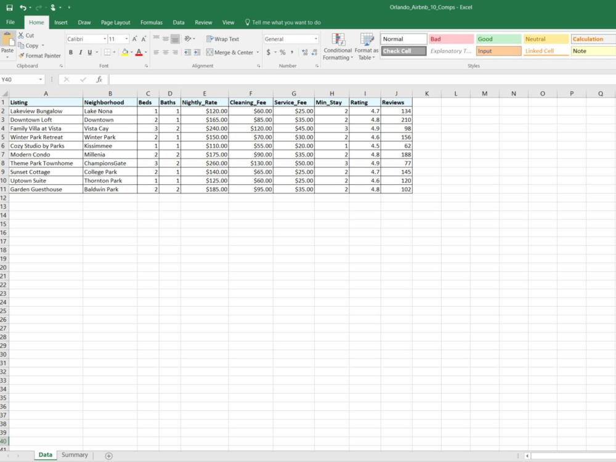Click the Insert Function fx icon
This screenshot has height=462, width=616.
(99, 79)
